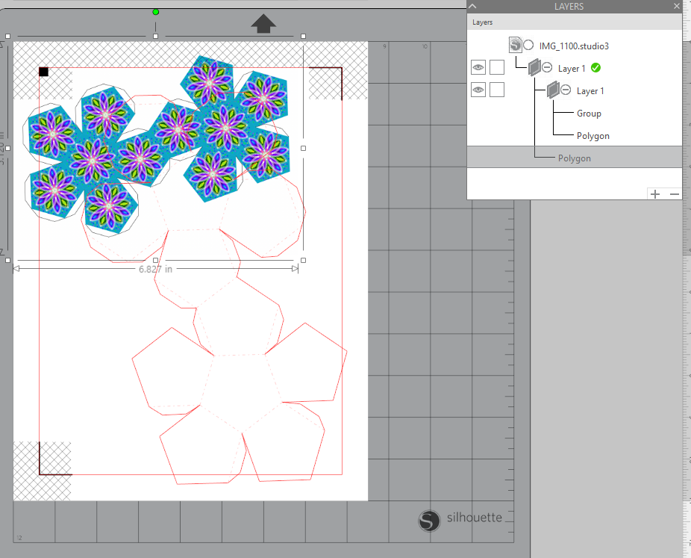Click the green rotation handle above the selection
This screenshot has height=558, width=691.
click(155, 12)
